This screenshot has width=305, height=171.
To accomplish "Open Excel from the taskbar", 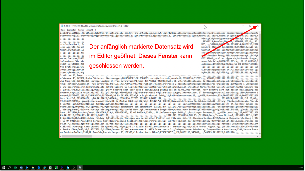I will [x=15, y=167].
